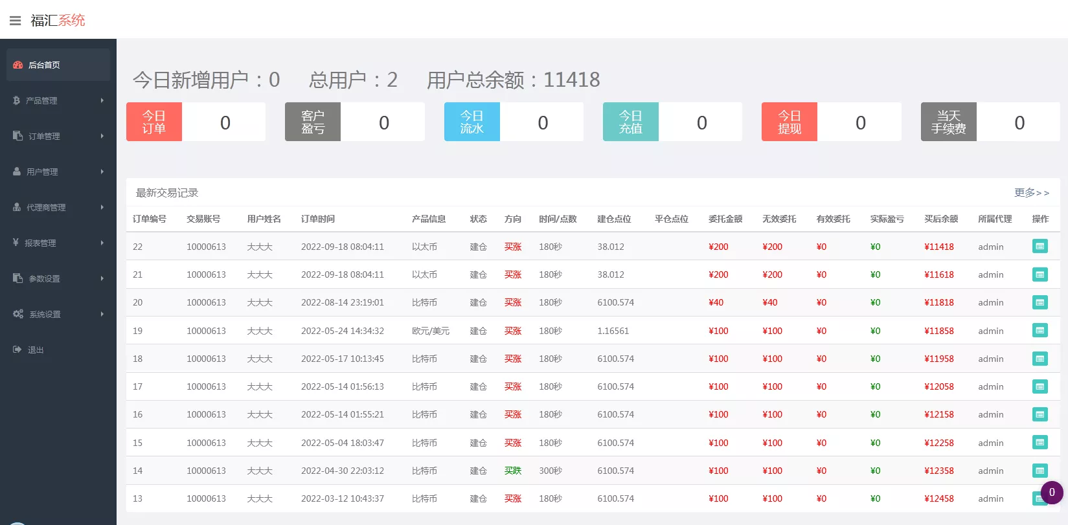
Task: Click the purple floating 0 badge
Action: (x=1051, y=493)
